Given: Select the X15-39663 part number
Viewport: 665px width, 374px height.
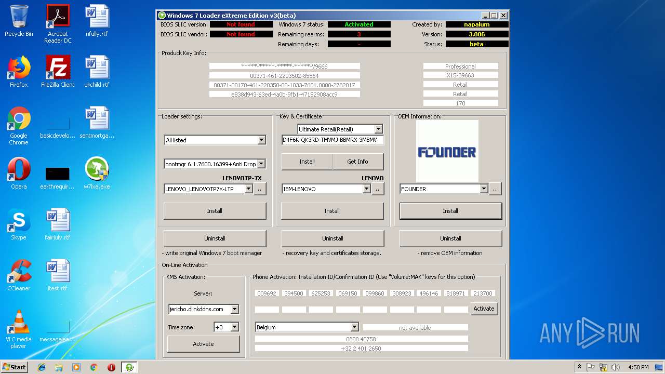Looking at the screenshot, I should [460, 75].
